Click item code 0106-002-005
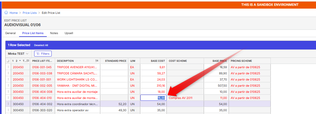Screen dimensions: 316x114 tap(42, 85)
